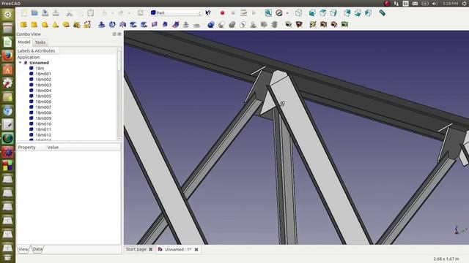Collapse the Unnamed document tree node
Screen dimensions: 469x263
20,63
